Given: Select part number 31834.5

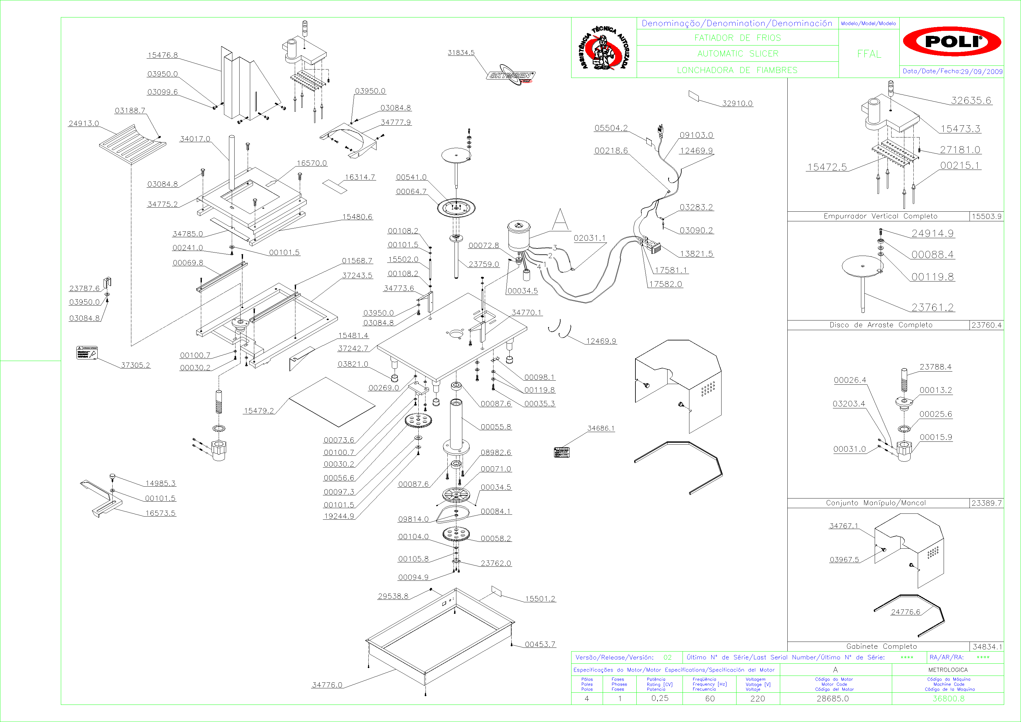Looking at the screenshot, I should tap(461, 53).
